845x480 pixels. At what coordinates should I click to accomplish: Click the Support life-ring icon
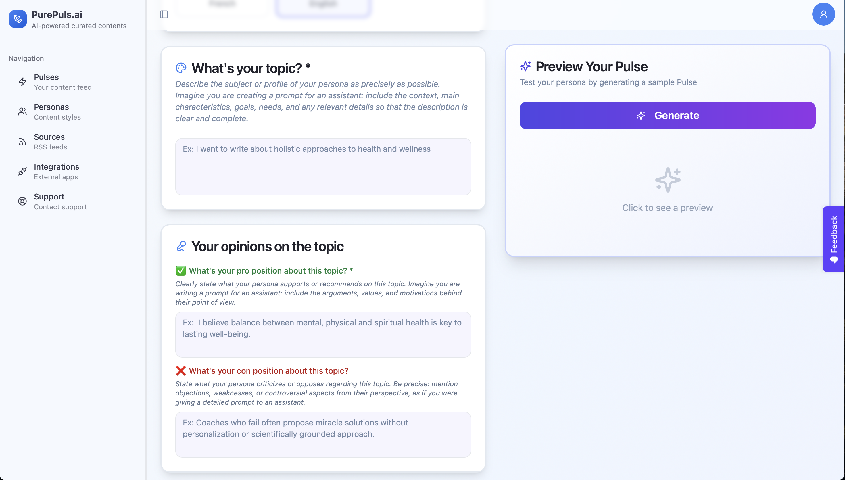[22, 201]
